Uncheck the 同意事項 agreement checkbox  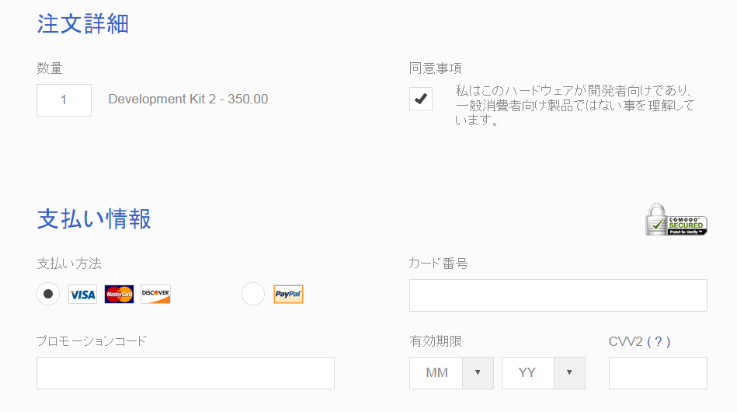(x=421, y=99)
